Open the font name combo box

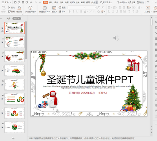click(77, 7)
